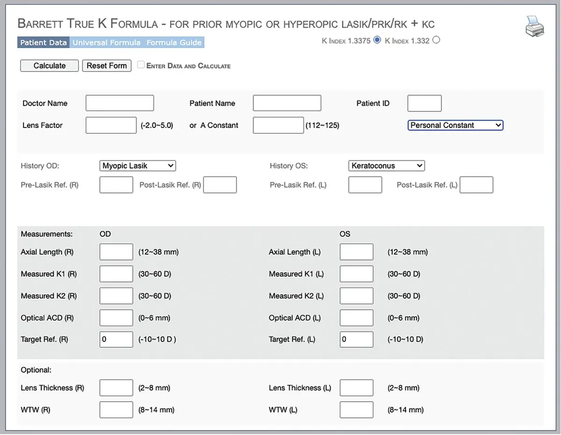Select K Index 1.332 radio button

(436, 40)
